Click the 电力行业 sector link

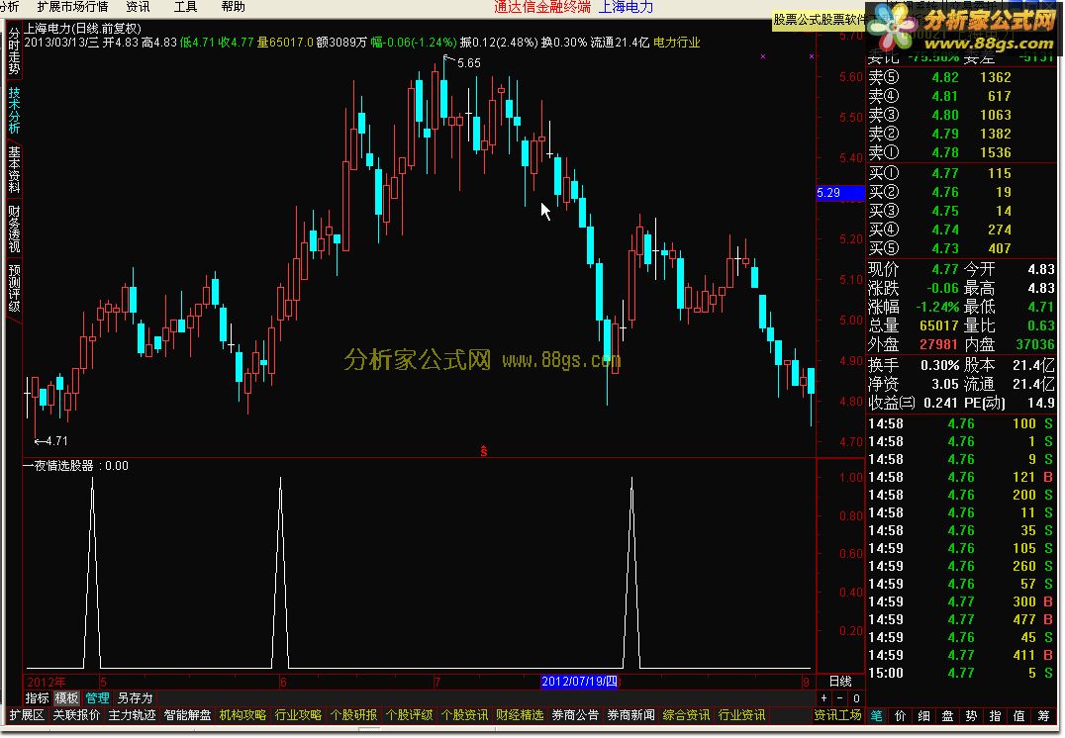[x=676, y=43]
